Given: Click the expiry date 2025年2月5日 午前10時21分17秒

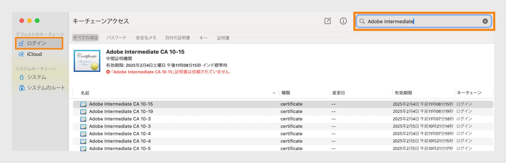Looking at the screenshot, I should click(x=423, y=148).
